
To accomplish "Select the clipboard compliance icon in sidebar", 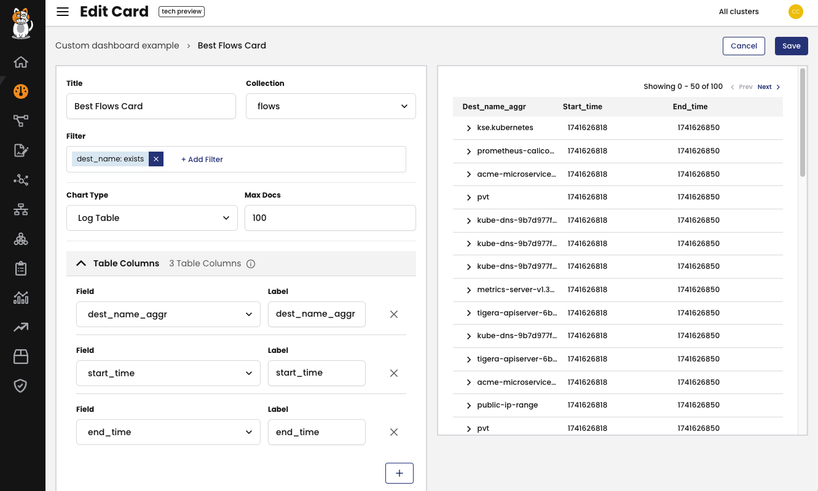I will coord(21,268).
